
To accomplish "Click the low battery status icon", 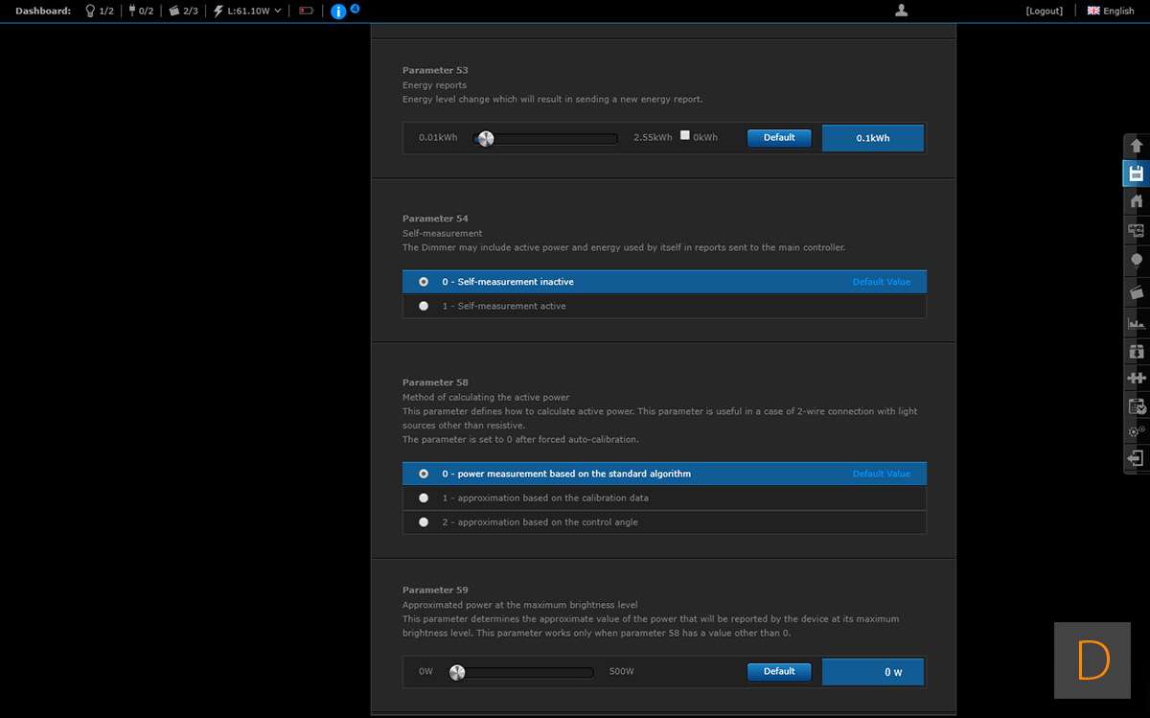I will [307, 12].
